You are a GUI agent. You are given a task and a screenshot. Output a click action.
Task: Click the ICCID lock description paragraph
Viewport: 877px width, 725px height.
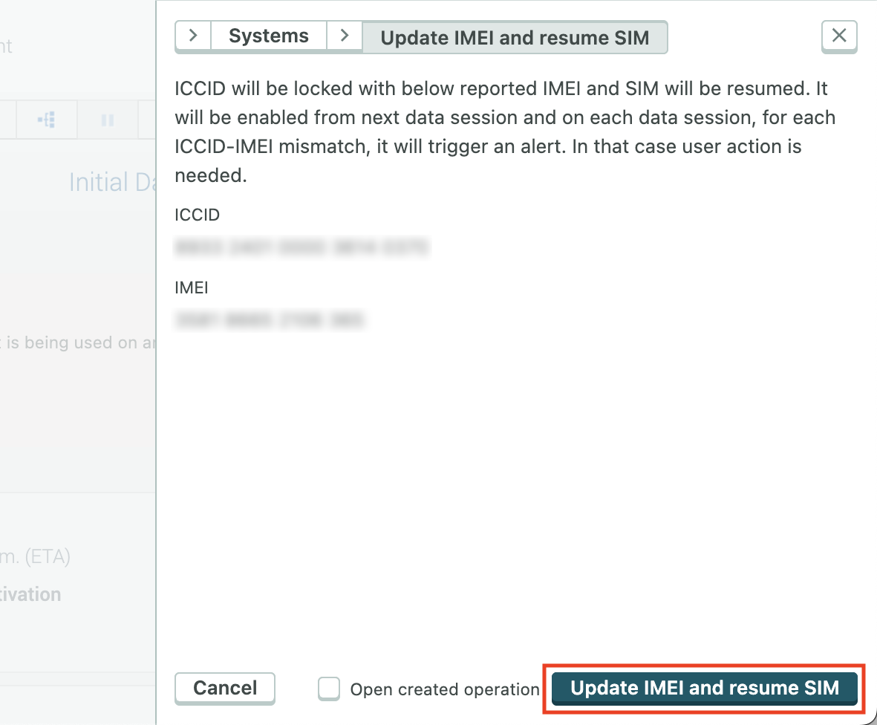pyautogui.click(x=505, y=131)
